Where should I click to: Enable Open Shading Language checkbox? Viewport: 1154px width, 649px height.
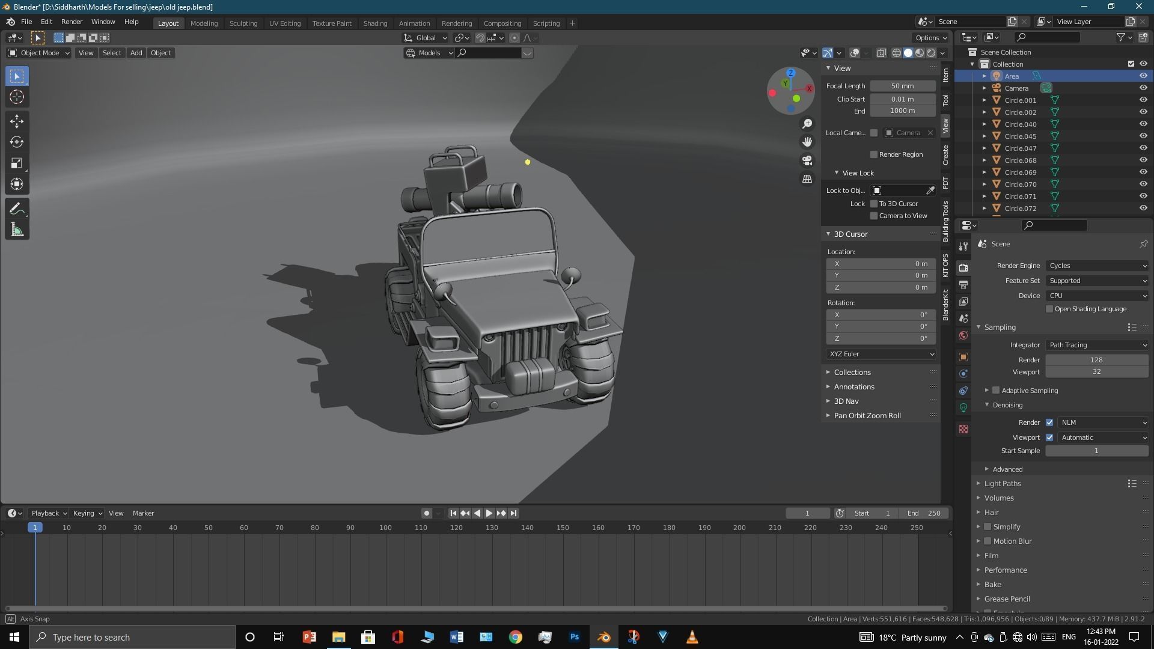(1049, 309)
